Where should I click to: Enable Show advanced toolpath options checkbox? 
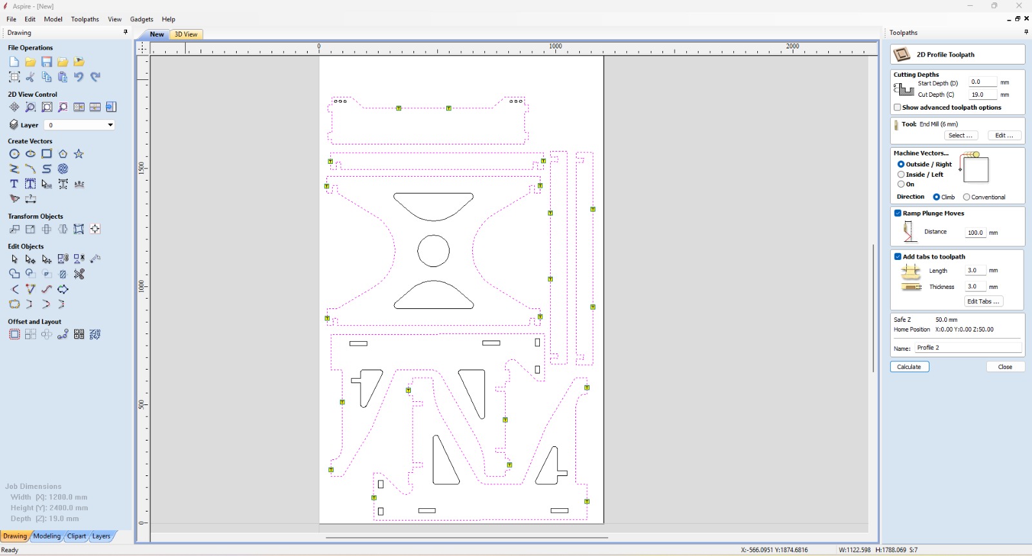click(897, 108)
